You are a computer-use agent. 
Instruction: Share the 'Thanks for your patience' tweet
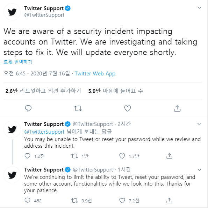[169, 201]
